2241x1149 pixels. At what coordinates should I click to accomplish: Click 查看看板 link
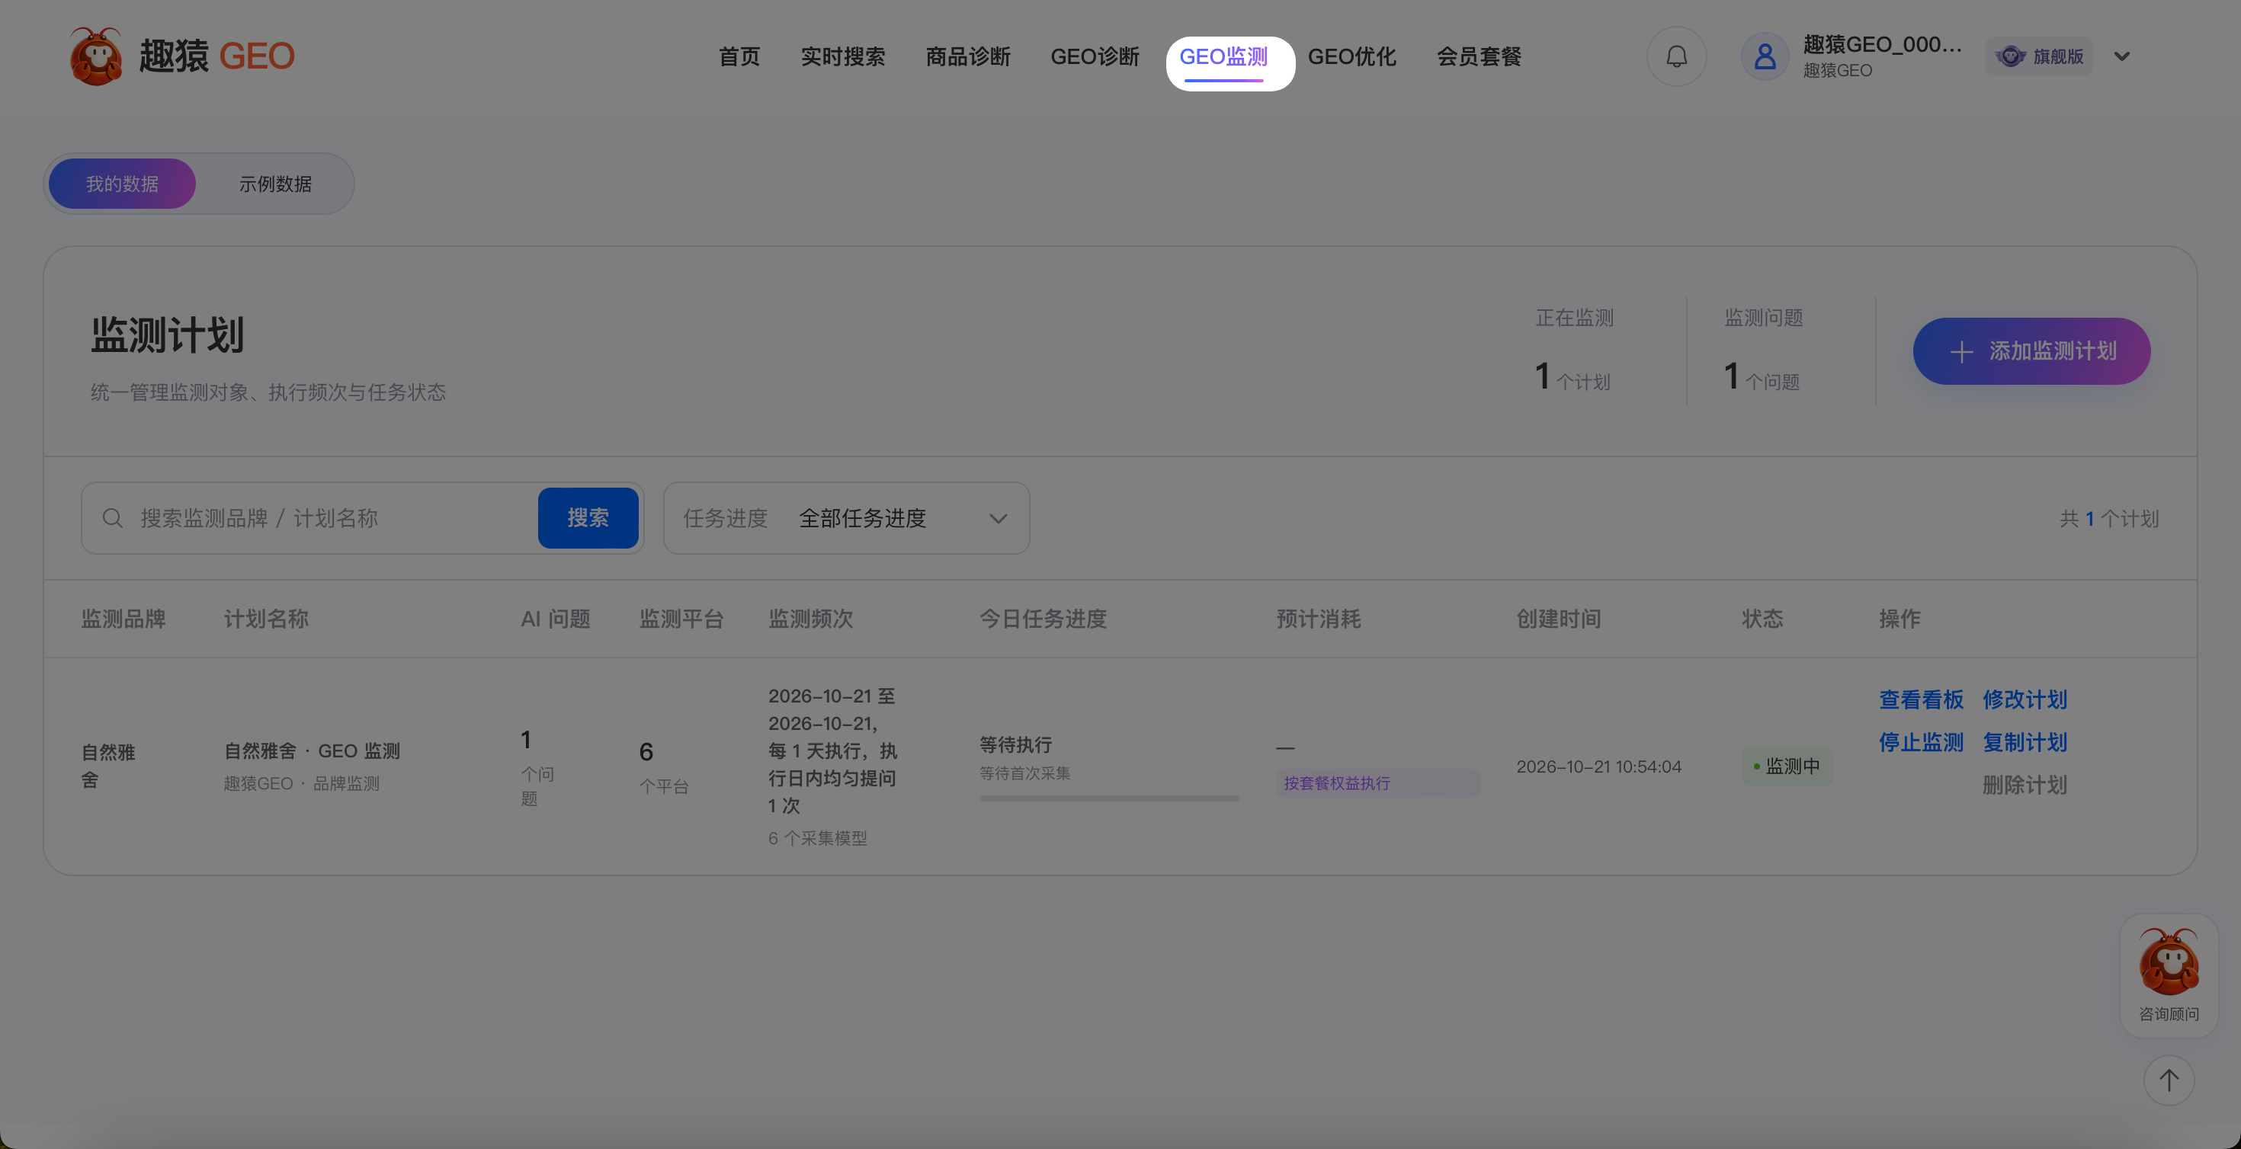1921,699
